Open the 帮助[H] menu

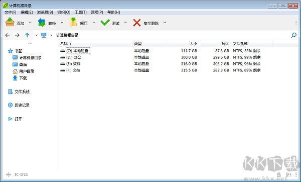click(x=113, y=12)
